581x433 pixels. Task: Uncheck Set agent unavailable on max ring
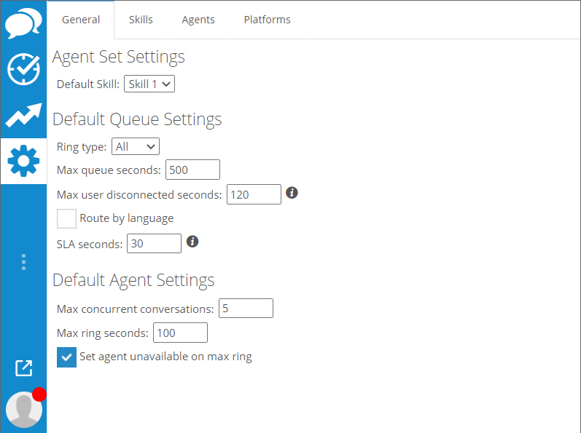(66, 357)
